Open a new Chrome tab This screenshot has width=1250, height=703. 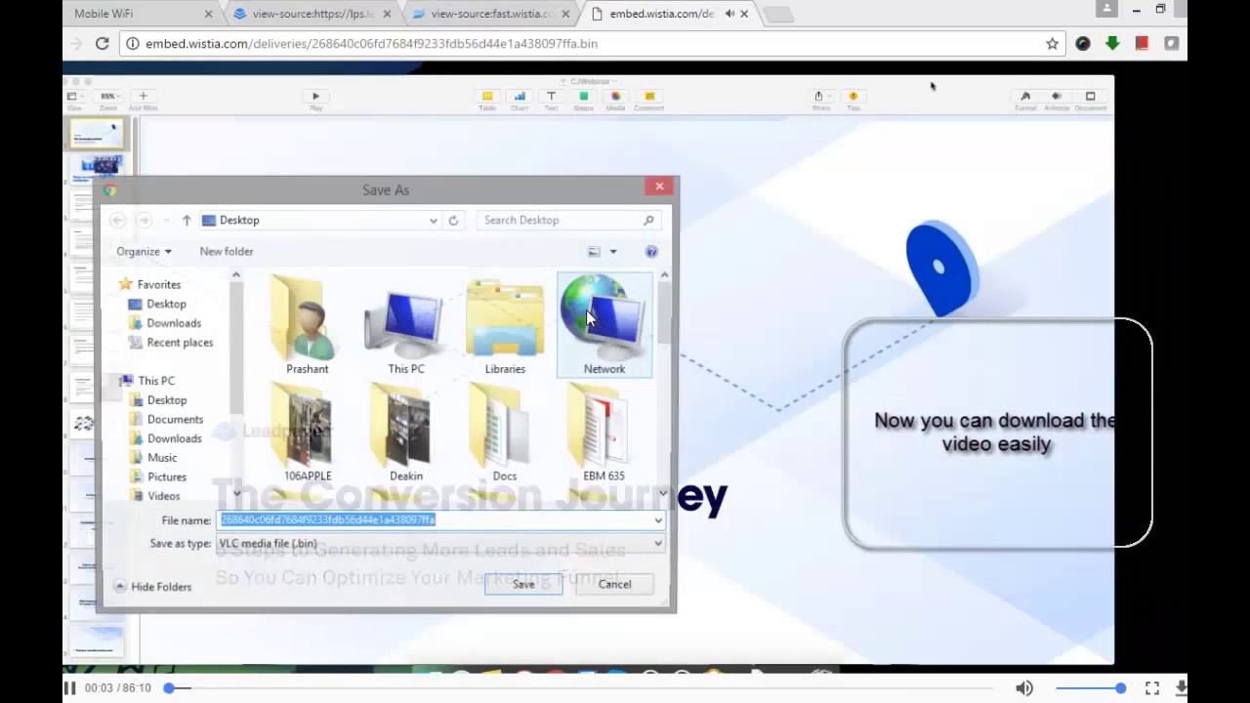tap(779, 15)
